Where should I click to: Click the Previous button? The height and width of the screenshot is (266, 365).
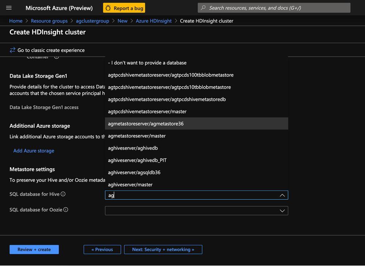pyautogui.click(x=102, y=250)
